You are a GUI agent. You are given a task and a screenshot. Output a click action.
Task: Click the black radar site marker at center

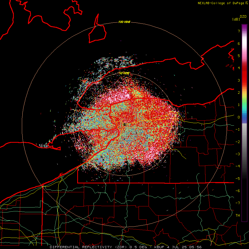point(125,125)
